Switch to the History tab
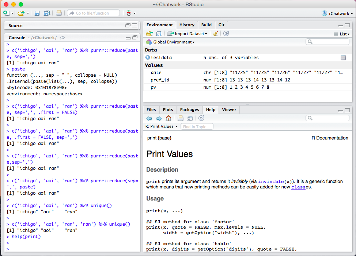The image size is (356, 256). [x=187, y=25]
